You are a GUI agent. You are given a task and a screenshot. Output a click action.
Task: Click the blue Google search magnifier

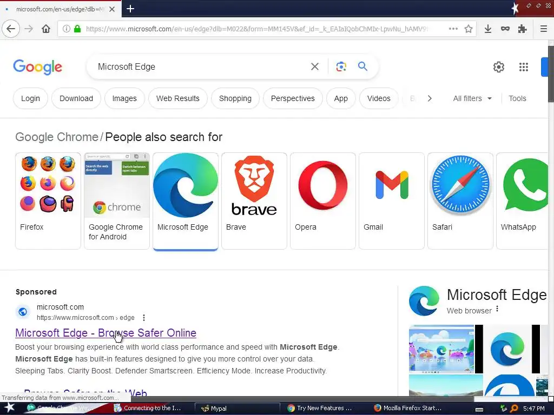(362, 66)
